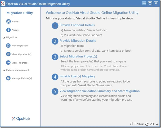Click the step 3 number circle
This screenshot has height=128, width=161.
pos(55,57)
